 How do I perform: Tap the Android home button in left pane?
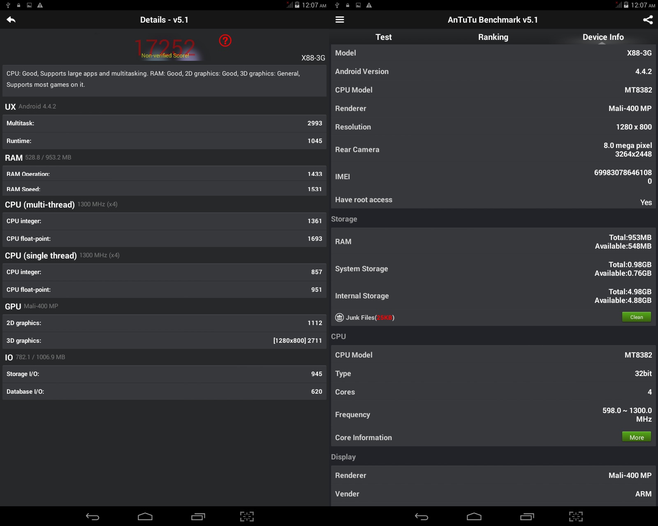[145, 517]
